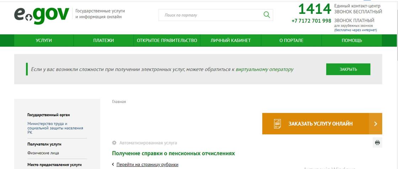398x169 pixels.
Task: Go to Перейти на страницу рубрики
Action: (147, 164)
